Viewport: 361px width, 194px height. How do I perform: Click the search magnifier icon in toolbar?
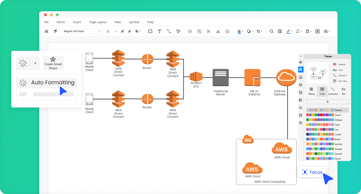(x=271, y=31)
